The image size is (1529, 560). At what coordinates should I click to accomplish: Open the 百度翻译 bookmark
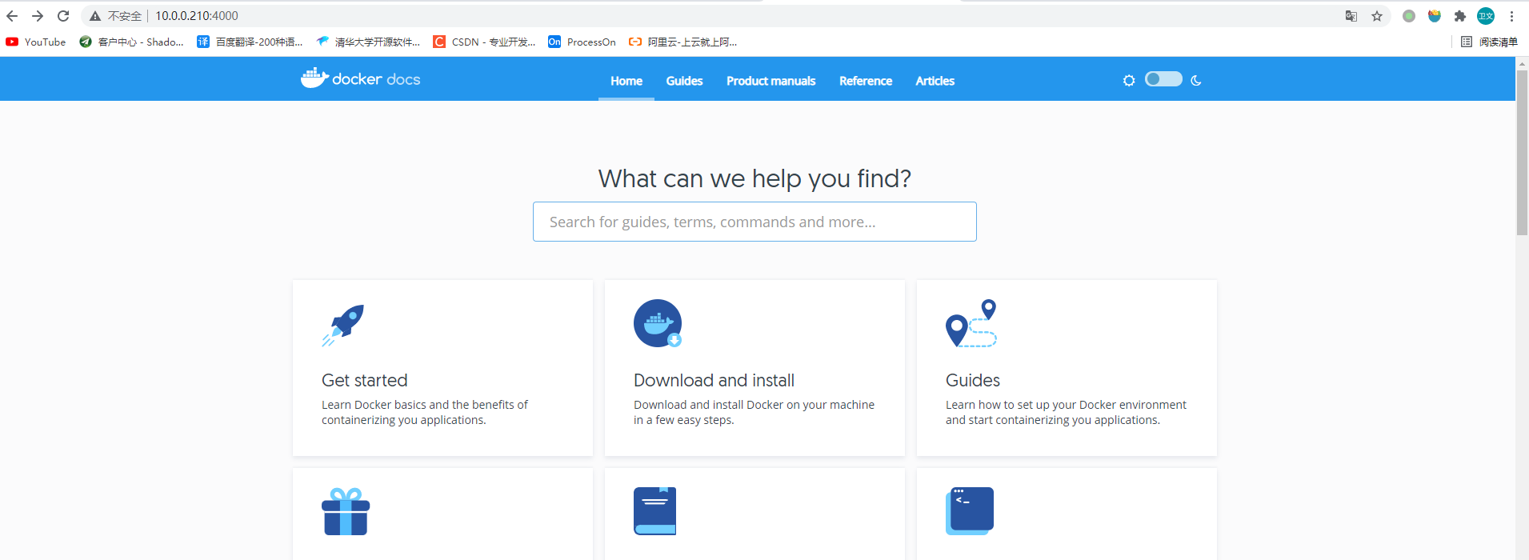coord(250,42)
